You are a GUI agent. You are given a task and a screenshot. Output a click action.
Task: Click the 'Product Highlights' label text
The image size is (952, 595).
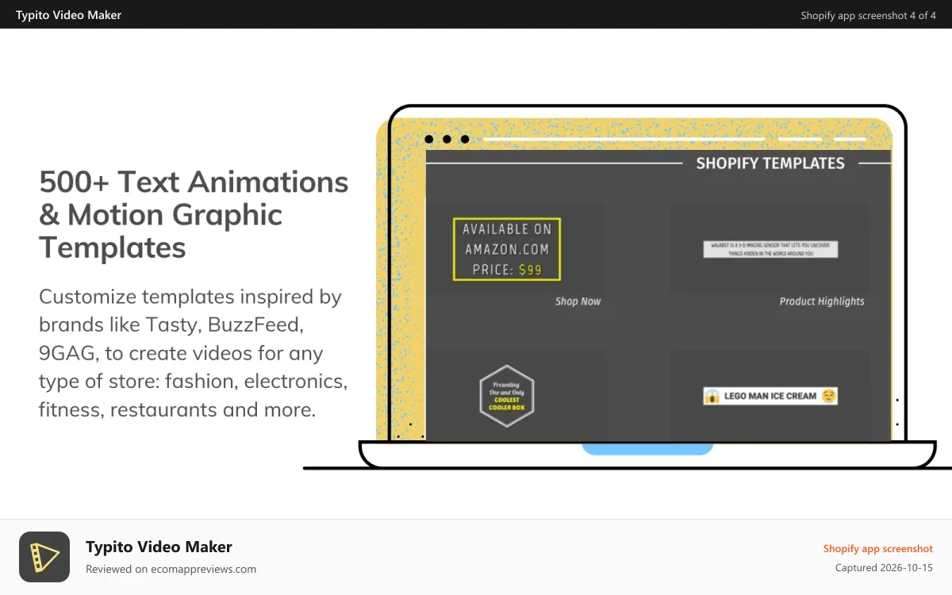point(822,301)
